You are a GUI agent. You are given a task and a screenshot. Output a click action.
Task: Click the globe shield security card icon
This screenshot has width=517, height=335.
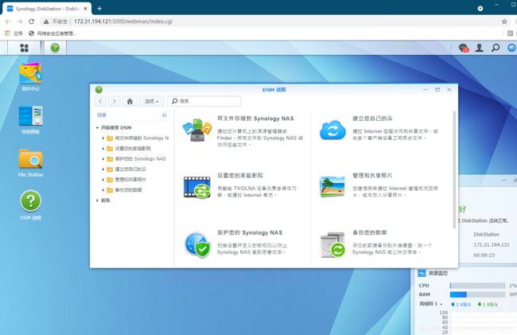click(197, 244)
